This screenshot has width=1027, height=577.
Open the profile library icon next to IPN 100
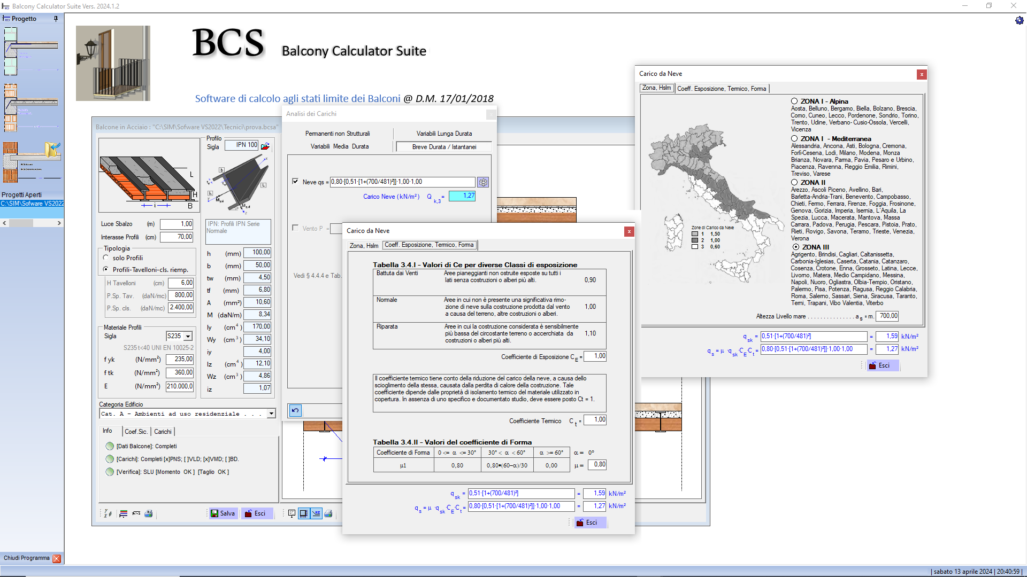(x=265, y=145)
